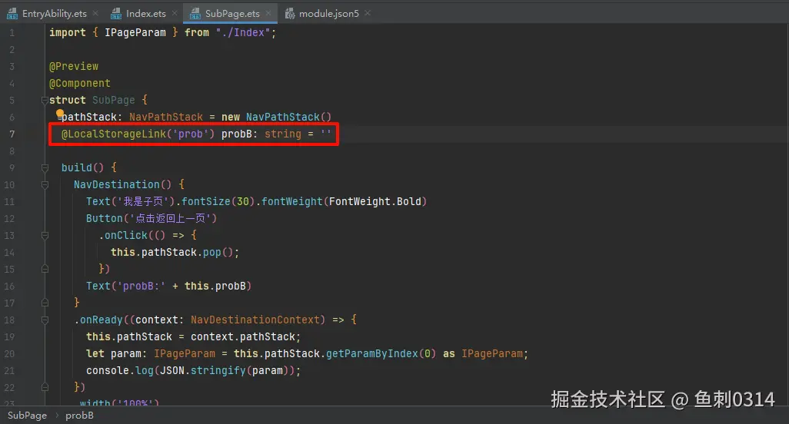
Task: Click NavPathStack() constructor call on line 6
Action: (289, 117)
